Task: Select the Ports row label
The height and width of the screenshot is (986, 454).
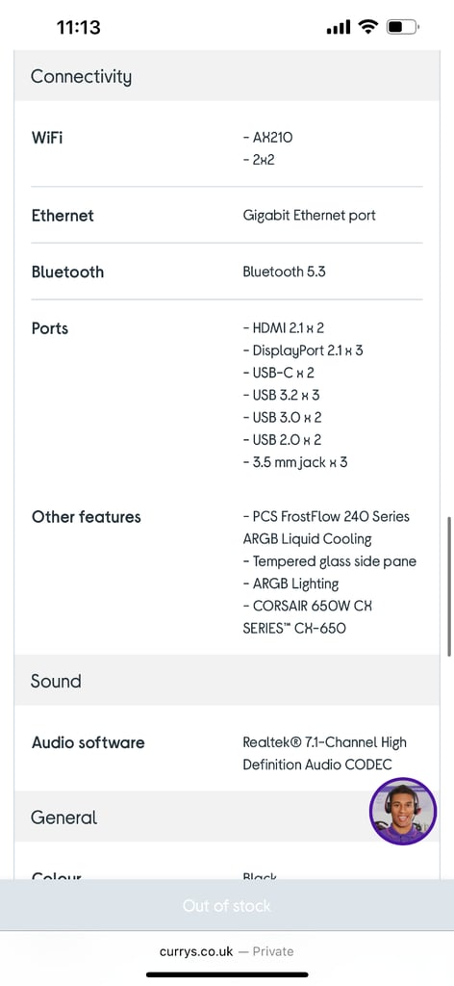Action: 50,328
